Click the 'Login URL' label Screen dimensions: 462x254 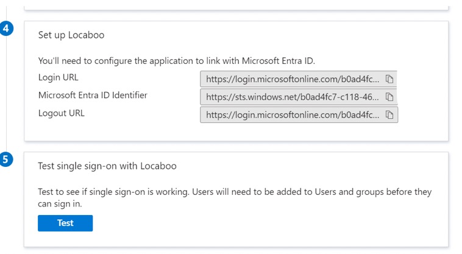(59, 77)
